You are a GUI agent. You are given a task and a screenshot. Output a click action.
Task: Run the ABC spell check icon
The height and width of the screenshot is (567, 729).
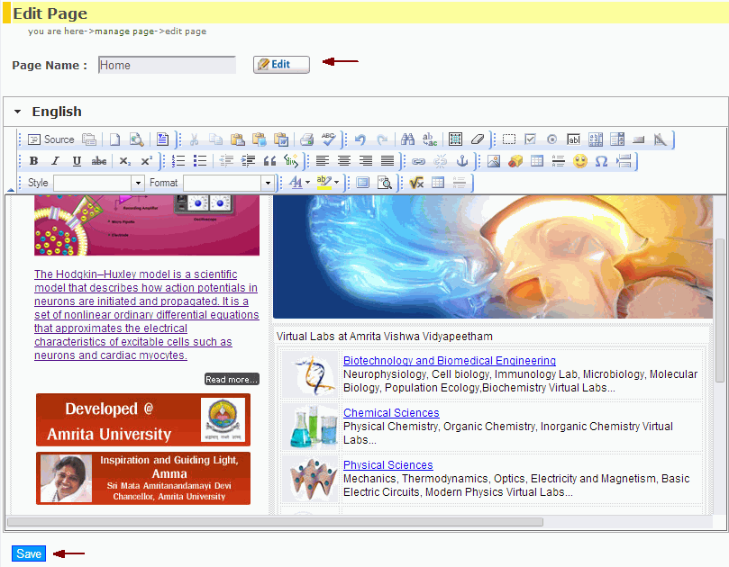tap(328, 139)
